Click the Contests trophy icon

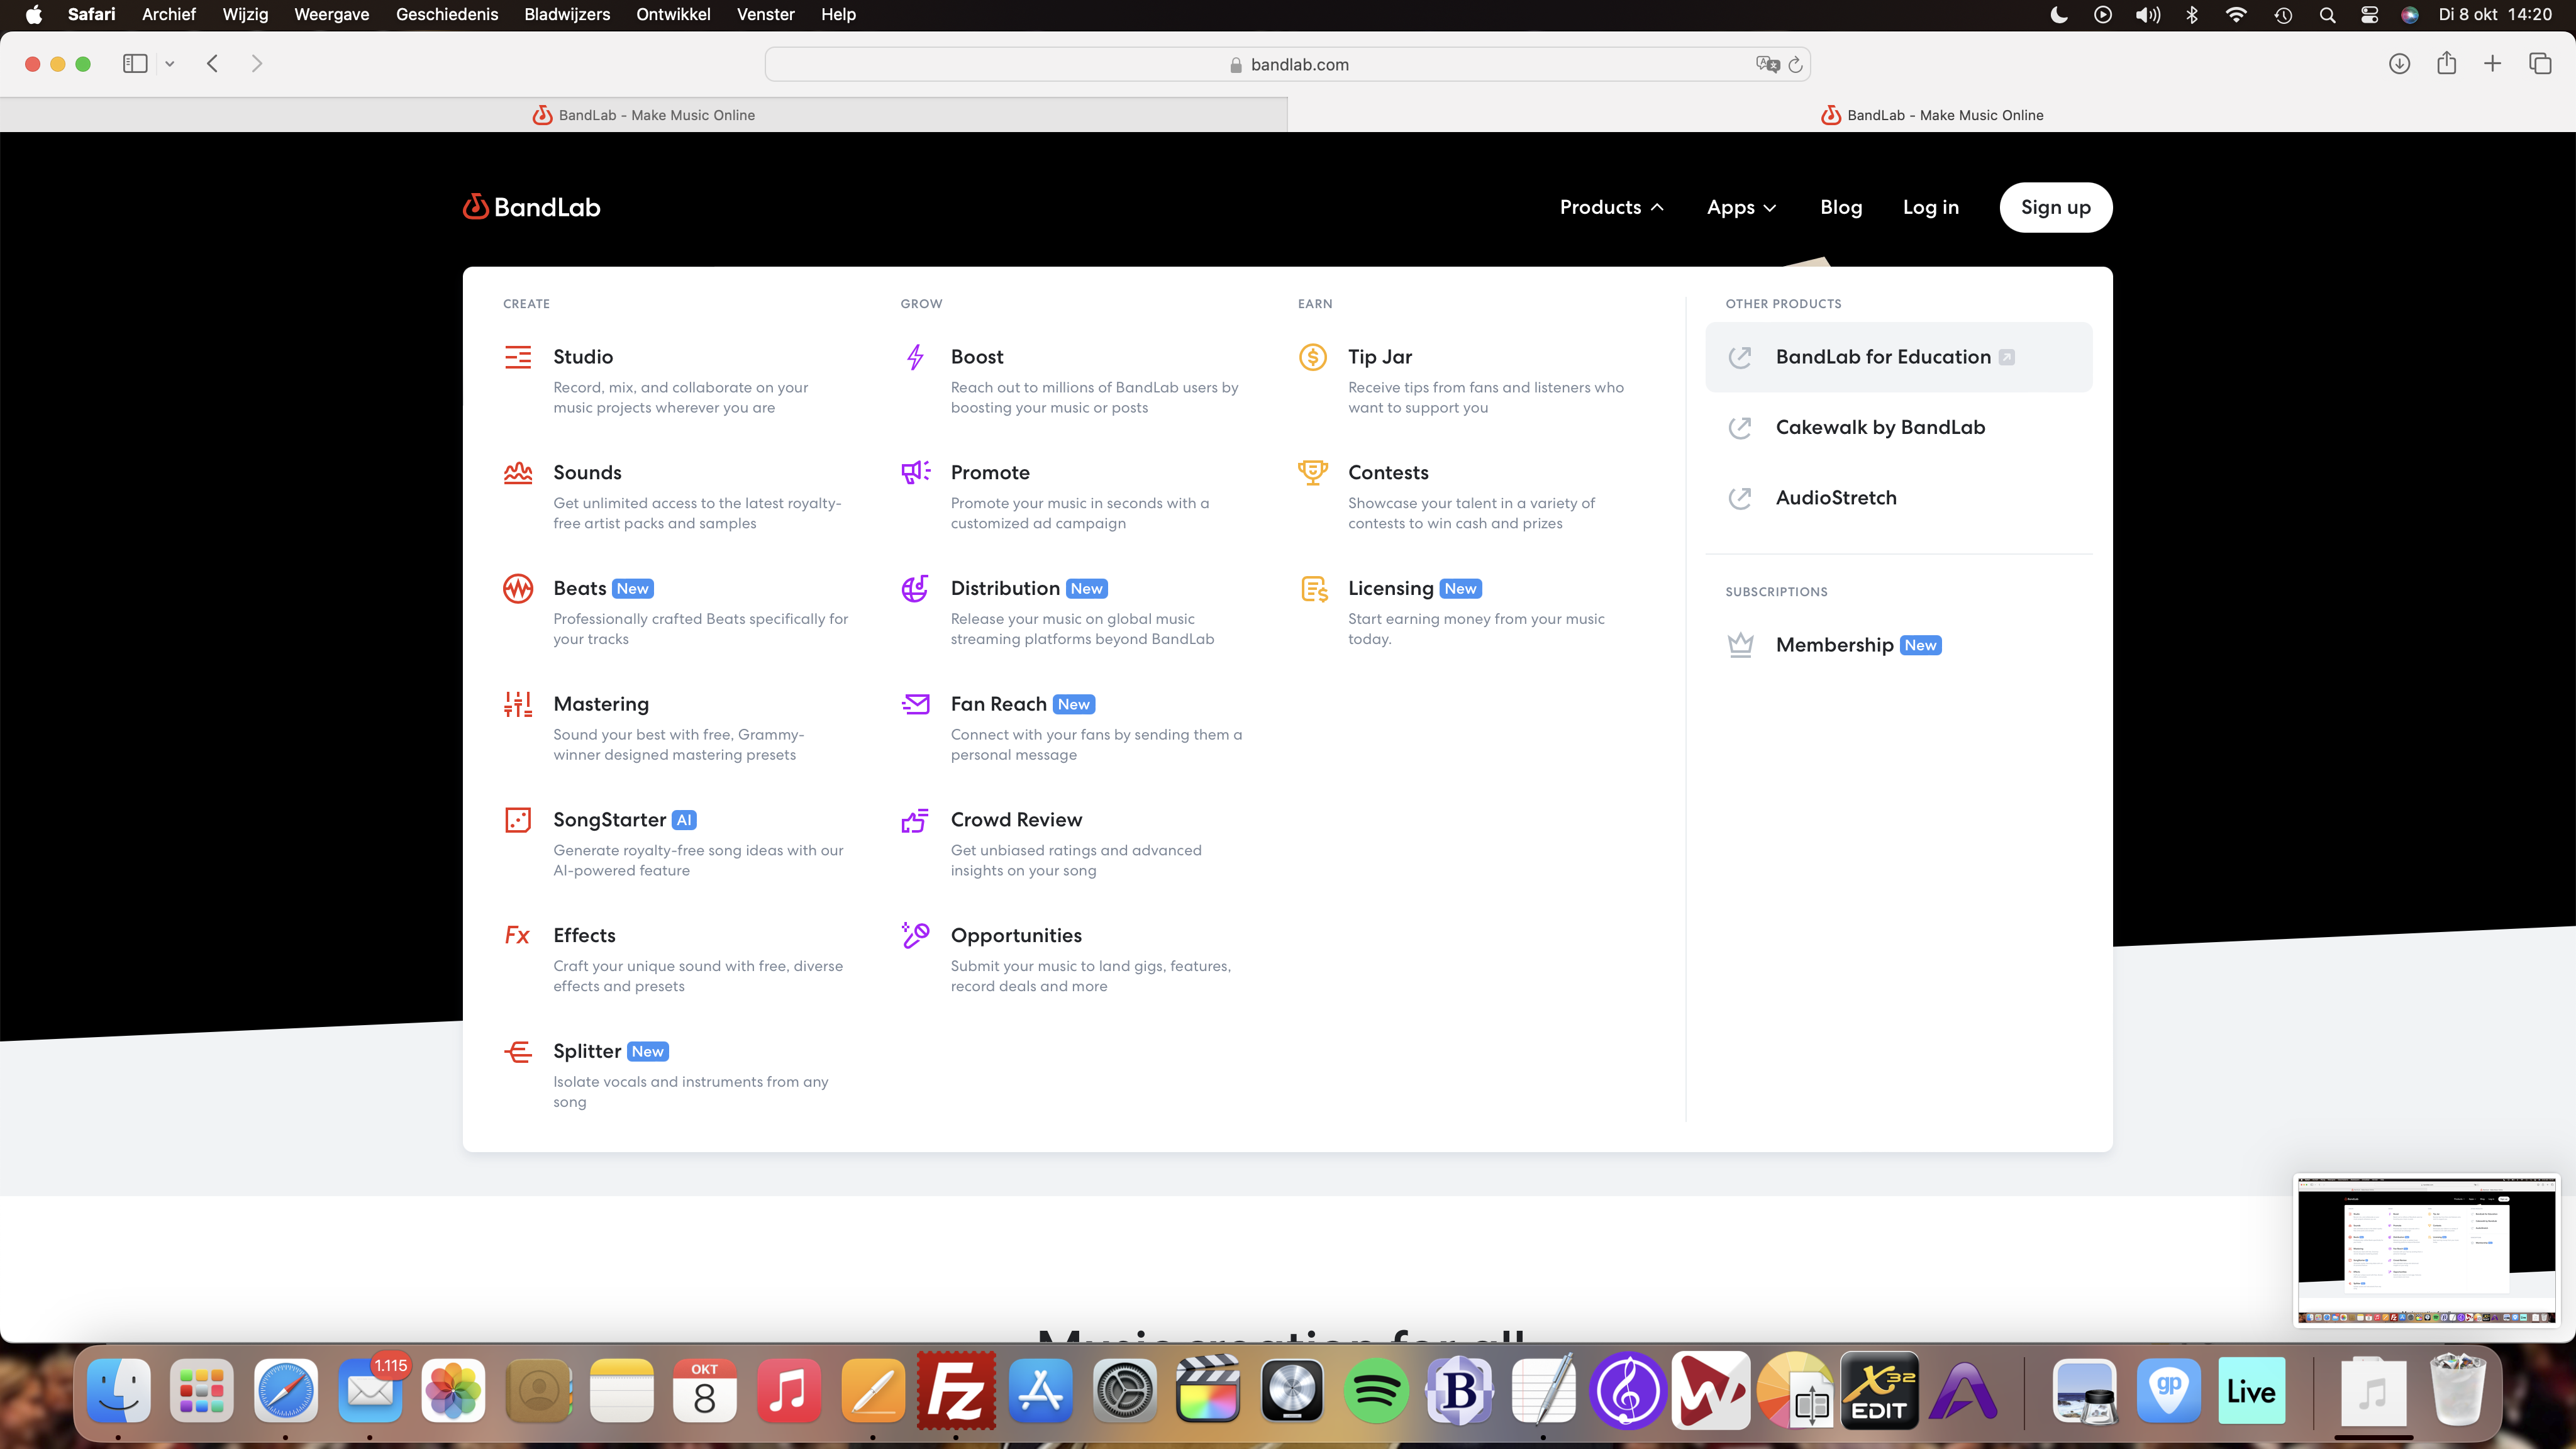pyautogui.click(x=1312, y=472)
